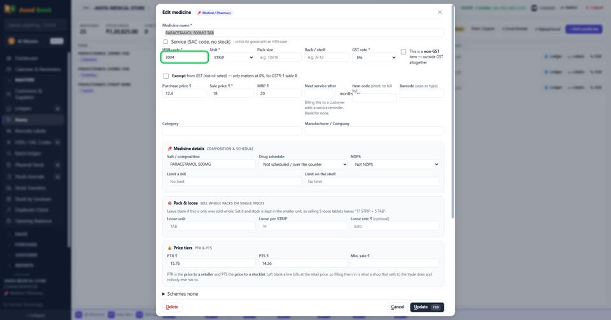
Task: Click the optional Loose rate field
Action: 395,226
